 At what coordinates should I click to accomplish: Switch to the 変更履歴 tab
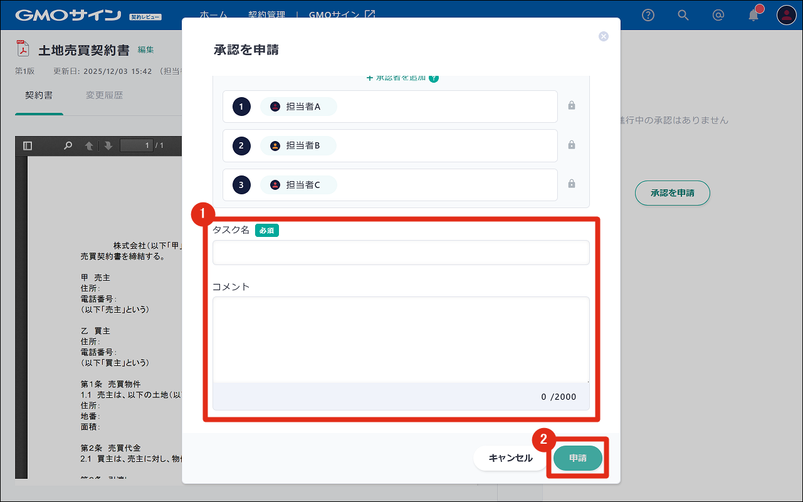click(x=104, y=96)
